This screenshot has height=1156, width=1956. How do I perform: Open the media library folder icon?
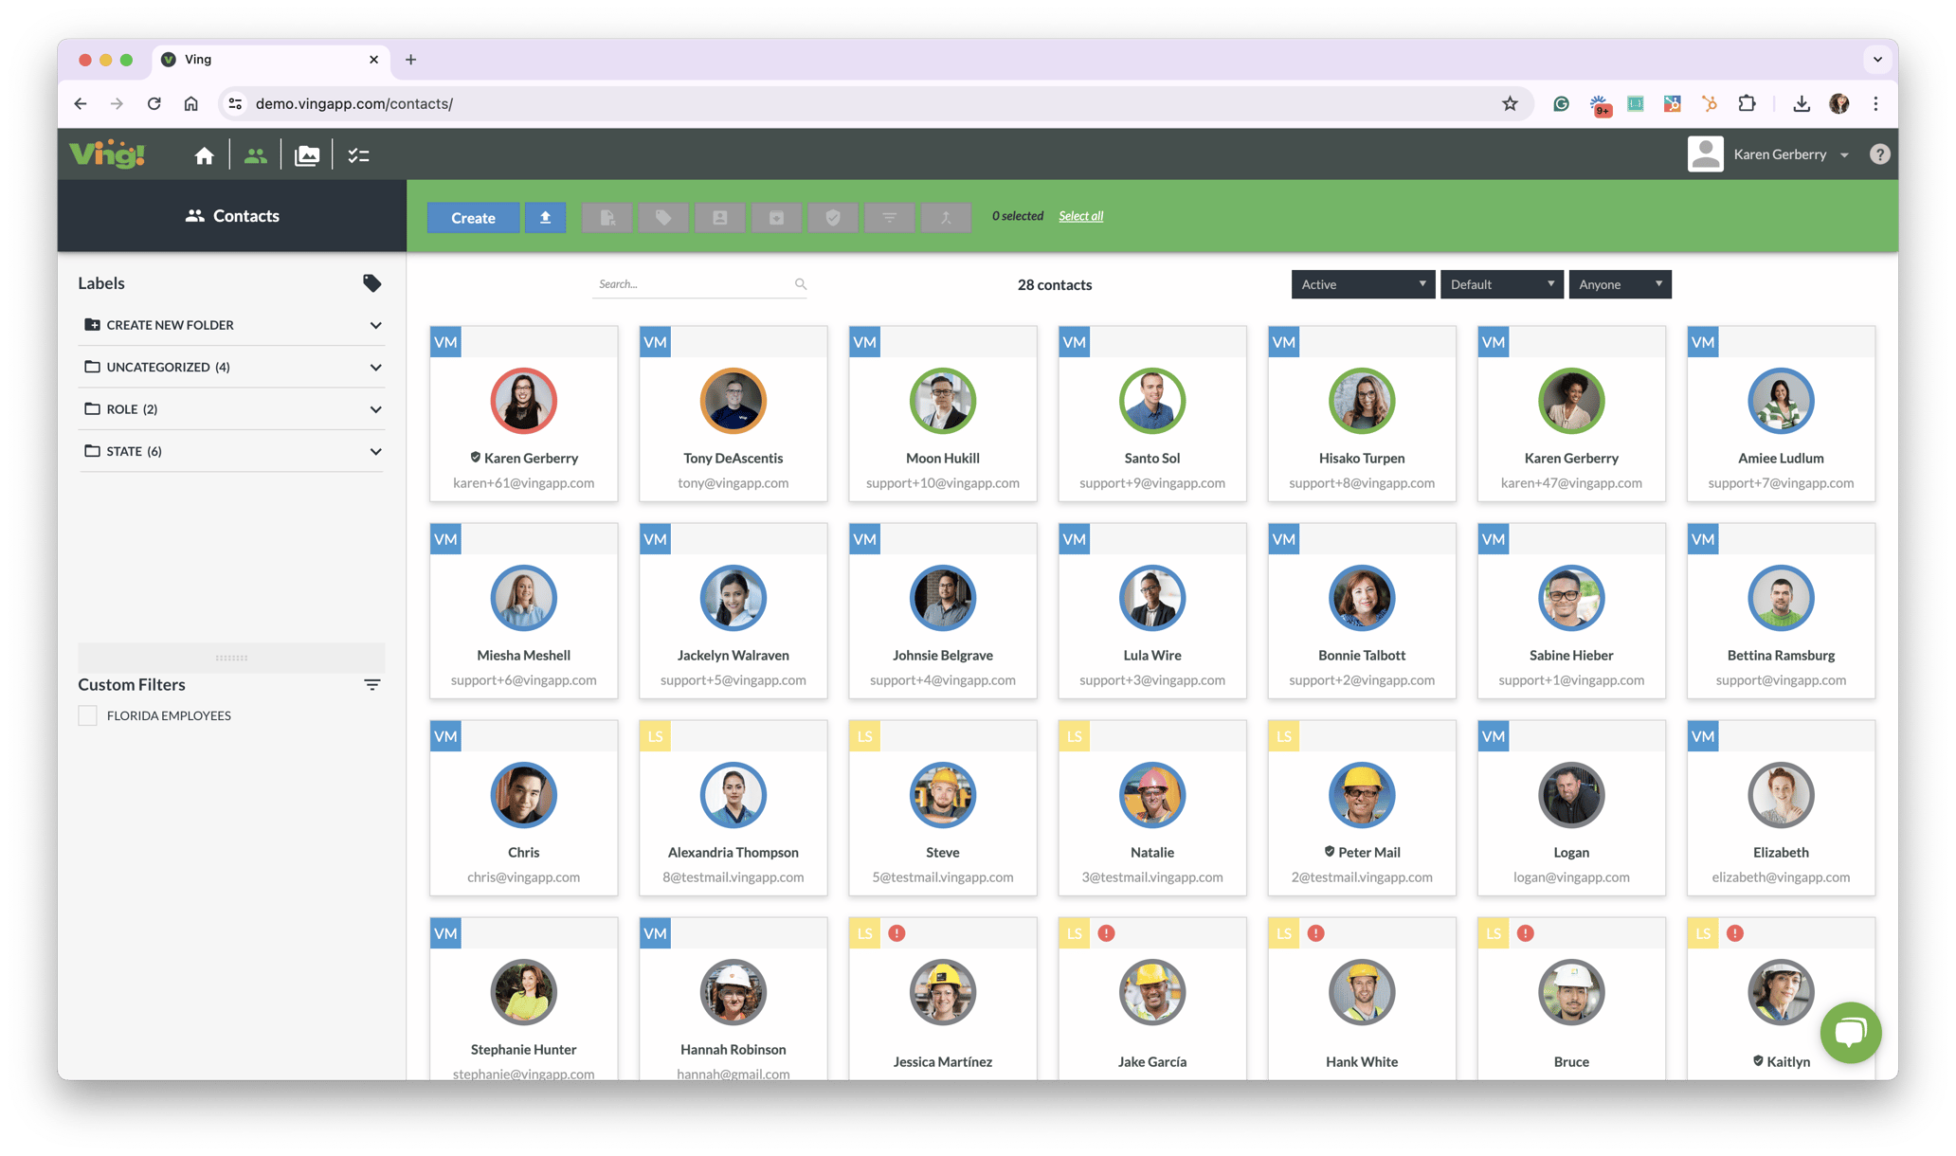[307, 154]
